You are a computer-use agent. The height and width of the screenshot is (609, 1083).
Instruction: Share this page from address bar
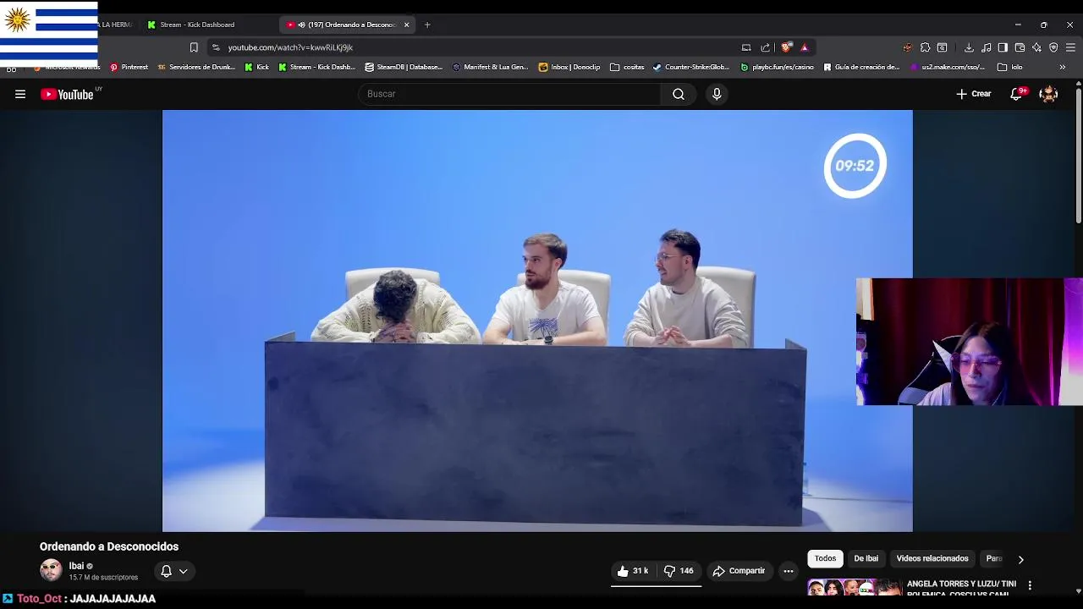766,47
